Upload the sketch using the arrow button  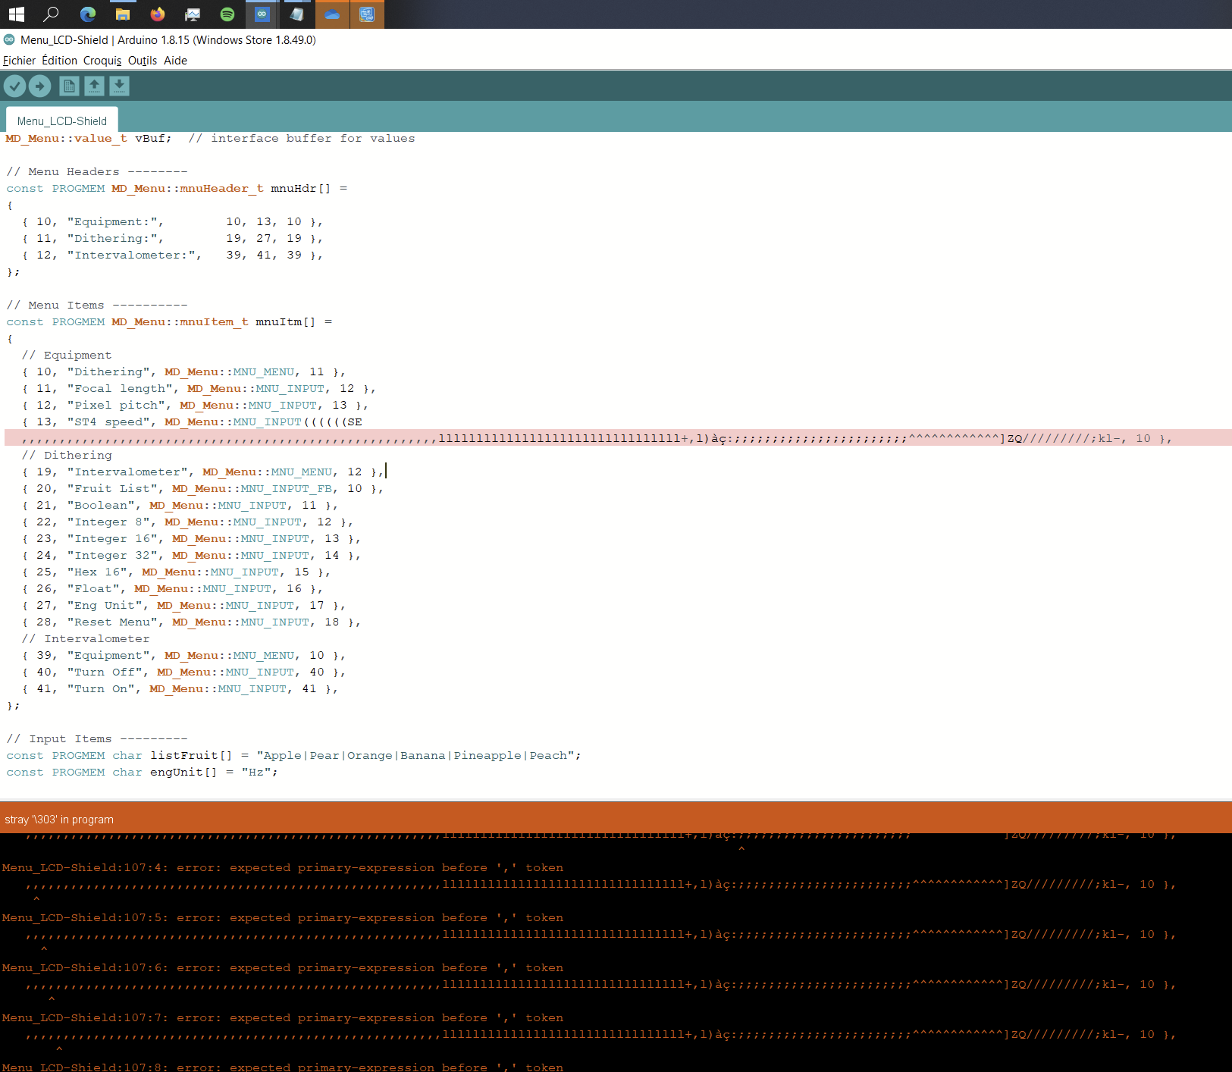click(40, 86)
